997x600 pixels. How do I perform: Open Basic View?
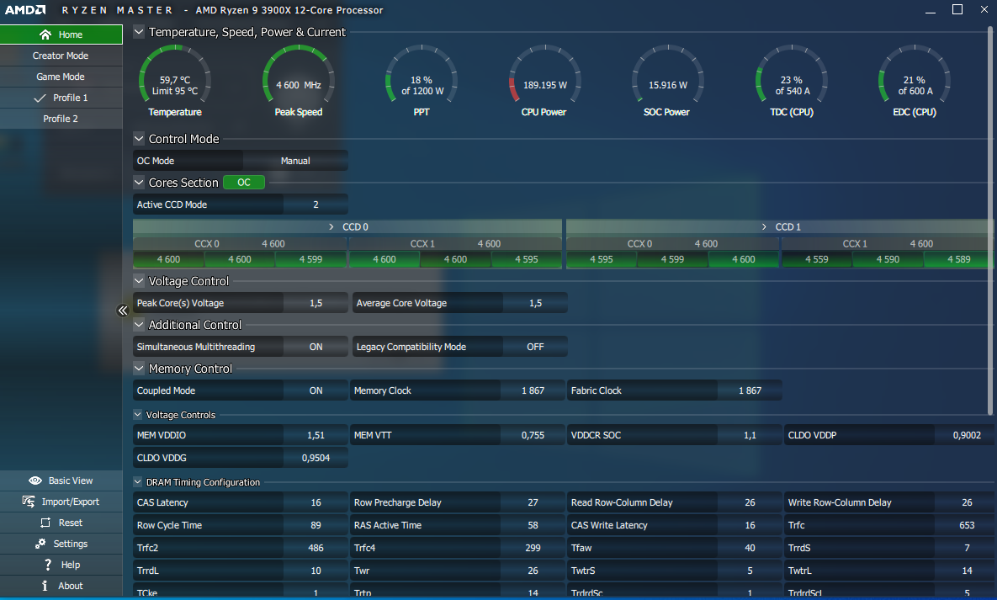coord(61,481)
